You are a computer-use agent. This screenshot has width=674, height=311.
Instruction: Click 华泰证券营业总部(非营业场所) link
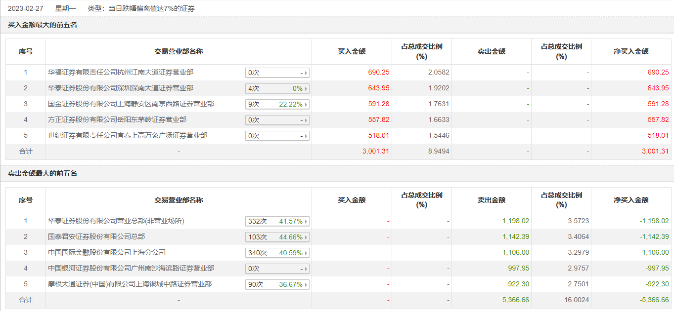(x=119, y=221)
